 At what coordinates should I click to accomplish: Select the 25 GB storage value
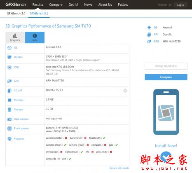[49, 109]
